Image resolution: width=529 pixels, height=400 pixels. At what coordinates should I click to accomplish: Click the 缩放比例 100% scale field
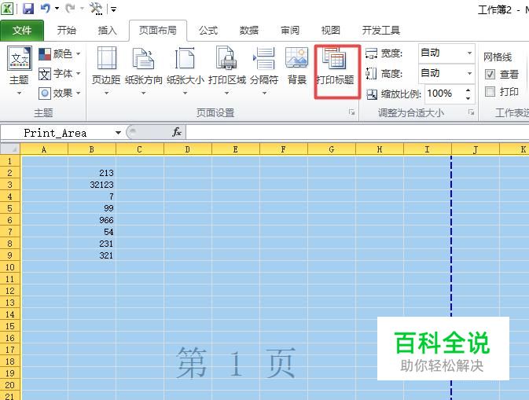[443, 94]
